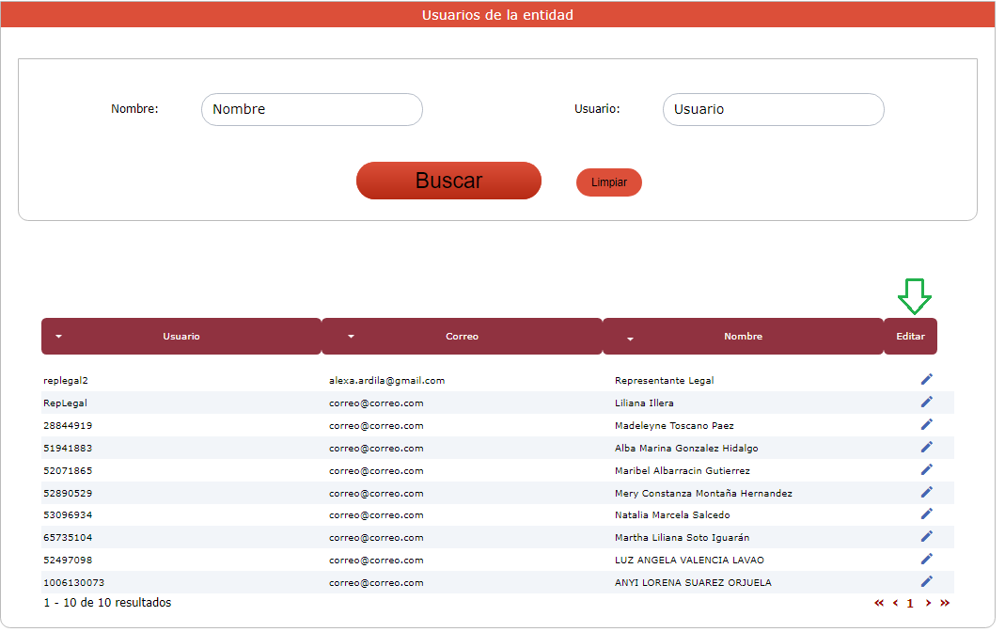Open editor for Martha Liliana Soto Iguarán
The image size is (1005, 632).
926,536
